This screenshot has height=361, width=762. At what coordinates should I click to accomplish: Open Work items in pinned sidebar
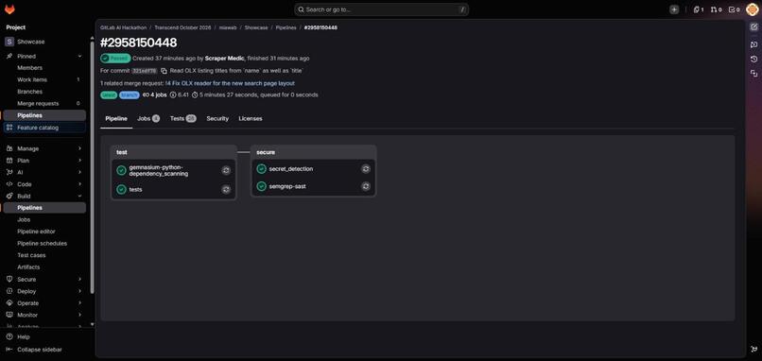(x=44, y=79)
